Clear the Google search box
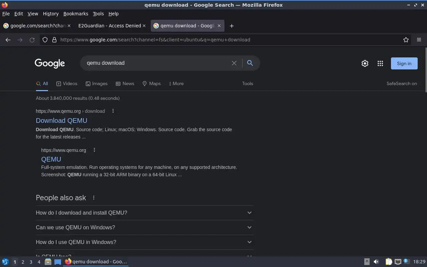The height and width of the screenshot is (267, 427). (x=234, y=63)
